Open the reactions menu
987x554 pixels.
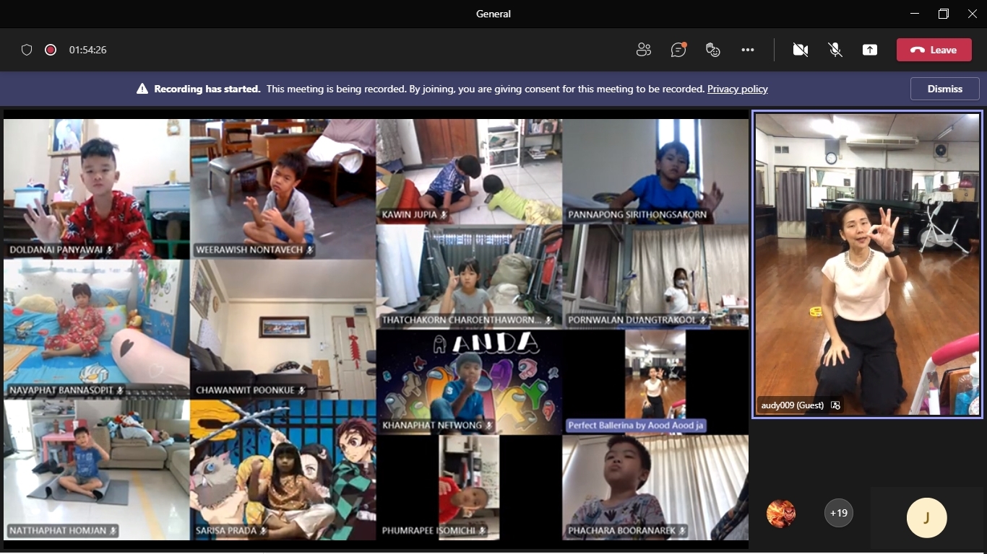[713, 50]
